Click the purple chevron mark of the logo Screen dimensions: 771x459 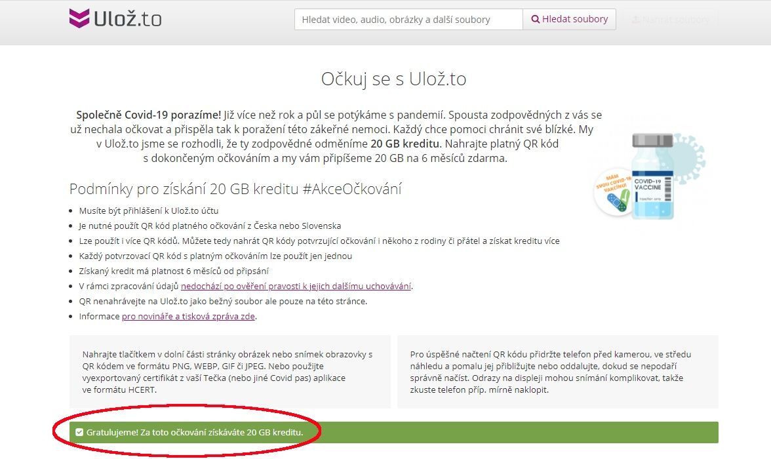(x=79, y=18)
